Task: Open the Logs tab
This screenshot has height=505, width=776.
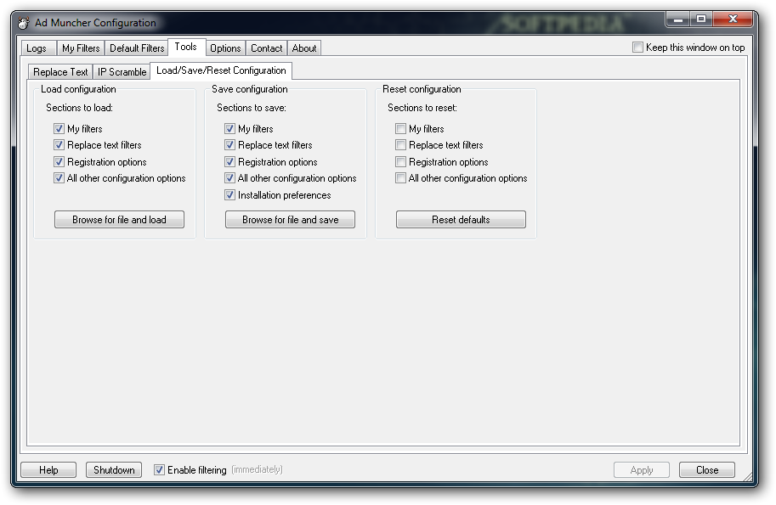Action: click(37, 48)
